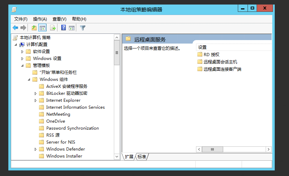
Task: Open Help with the question mark icon
Action: click(63, 28)
